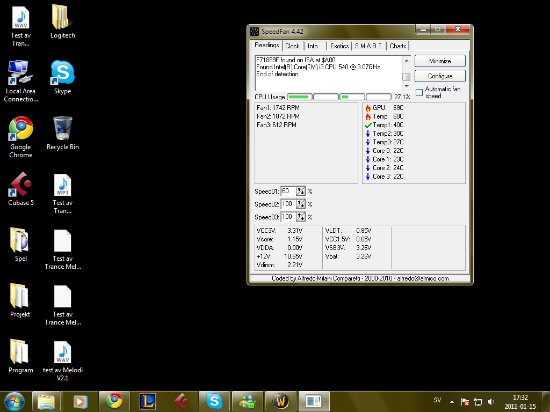Viewport: 550px width, 412px height.
Task: Switch to the Clock tab
Action: (x=293, y=46)
